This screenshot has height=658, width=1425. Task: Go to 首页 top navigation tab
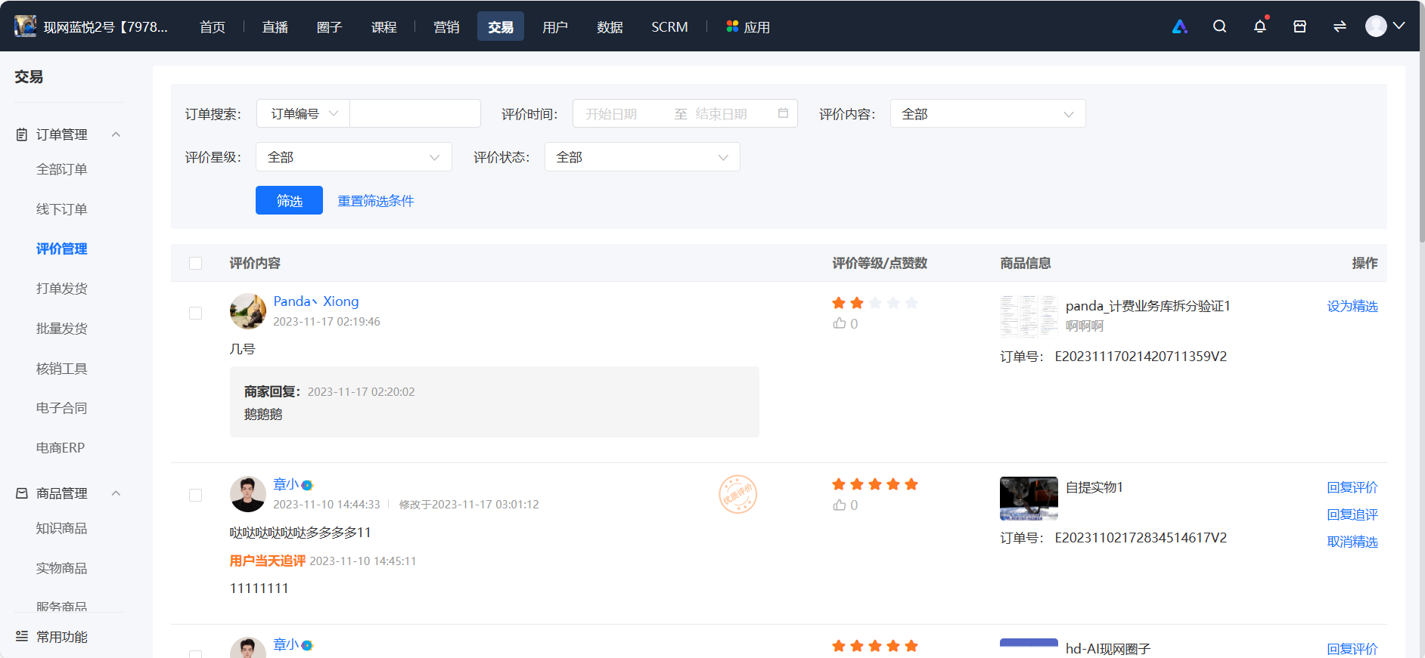[x=213, y=26]
